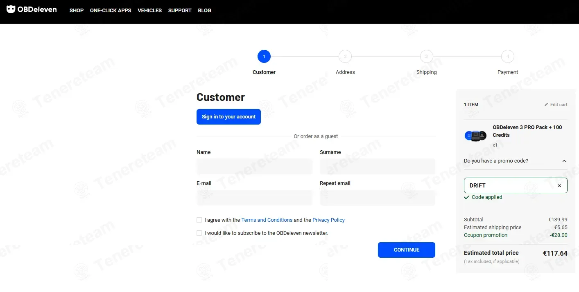
Task: Click the 1 ITEM label
Action: [x=471, y=105]
